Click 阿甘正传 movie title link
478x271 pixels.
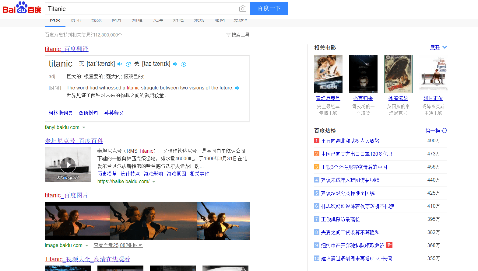433,98
